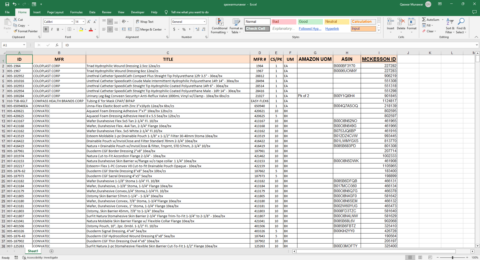480x260 pixels.
Task: Expand Merge & Center dropdown arrow
Action: pyautogui.click(x=165, y=29)
